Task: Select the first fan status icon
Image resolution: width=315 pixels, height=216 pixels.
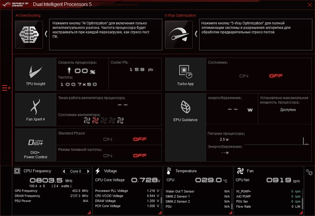Action: (87, 120)
